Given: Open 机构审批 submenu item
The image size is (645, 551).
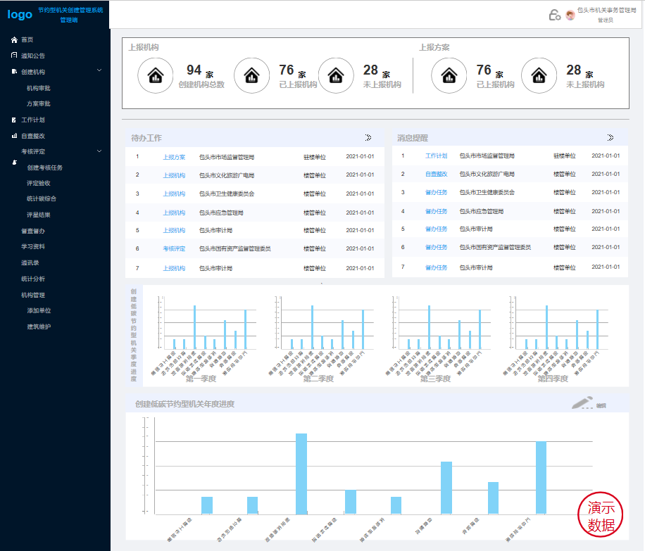Looking at the screenshot, I should (38, 88).
